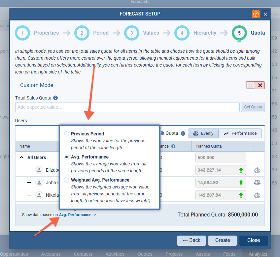Screen dimensions: 280x257
Task: Select the Avg. Performance radio option
Action: tap(67, 157)
